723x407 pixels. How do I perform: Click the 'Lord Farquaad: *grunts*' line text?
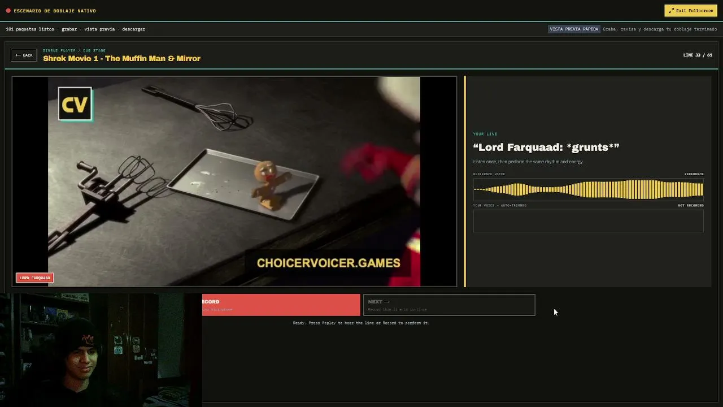tap(546, 147)
